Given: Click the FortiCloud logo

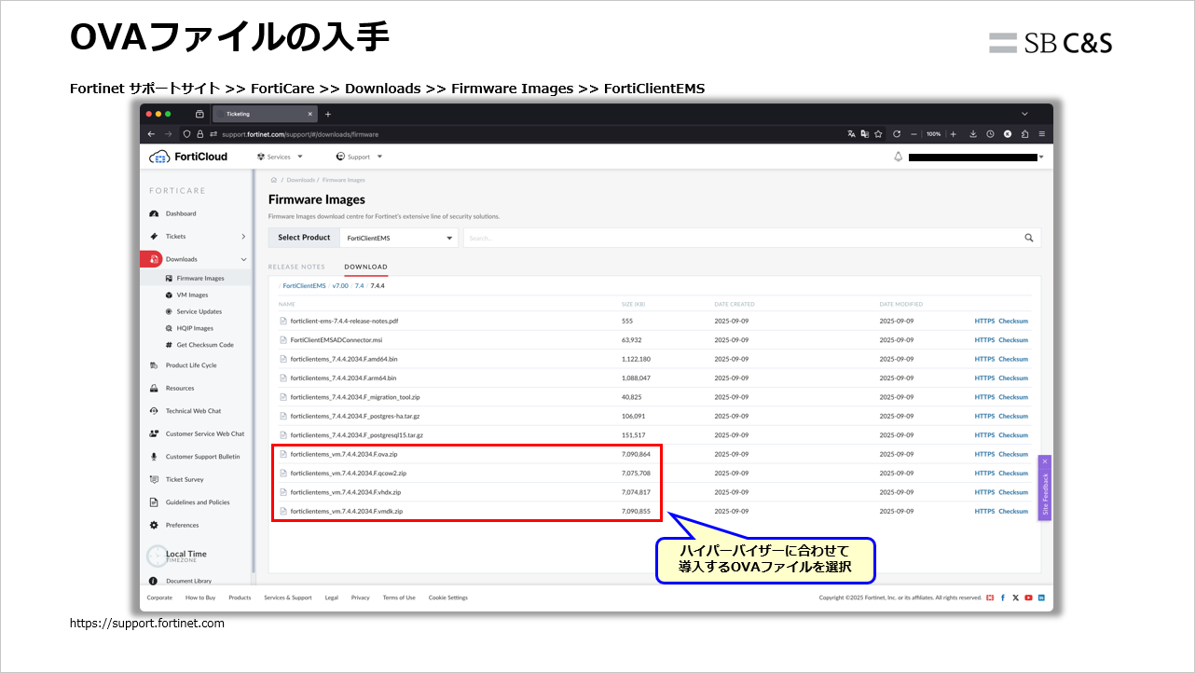Looking at the screenshot, I should pos(188,157).
